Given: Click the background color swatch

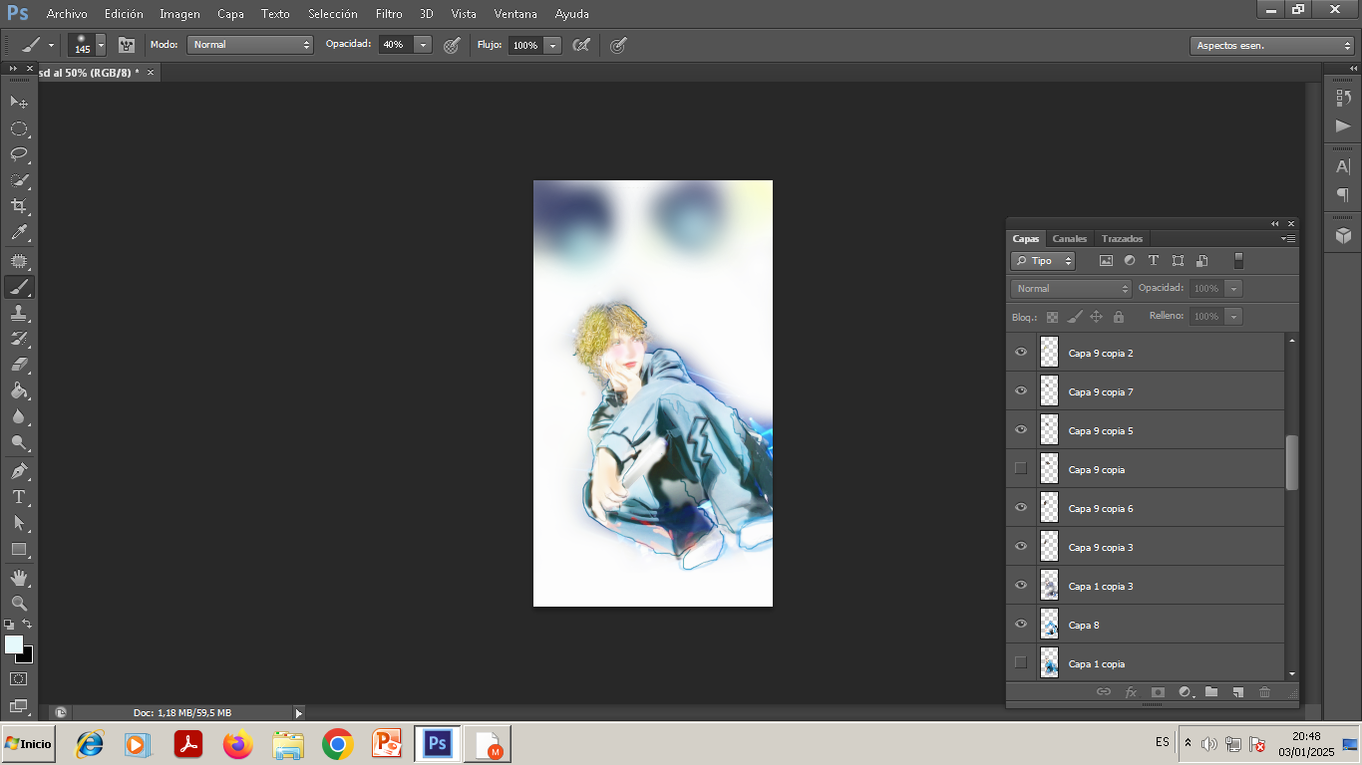Looking at the screenshot, I should pos(28,656).
